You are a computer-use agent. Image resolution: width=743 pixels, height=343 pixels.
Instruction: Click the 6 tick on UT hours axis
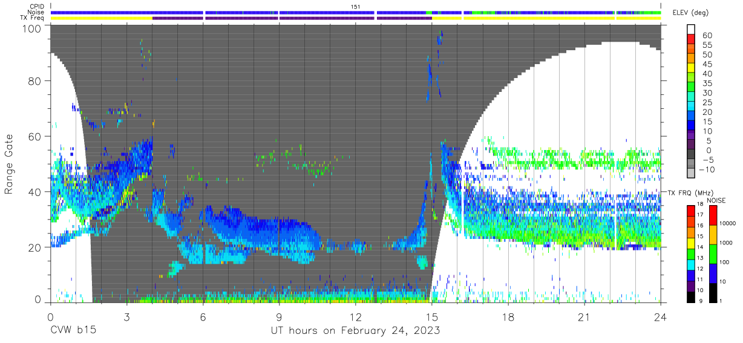203,317
